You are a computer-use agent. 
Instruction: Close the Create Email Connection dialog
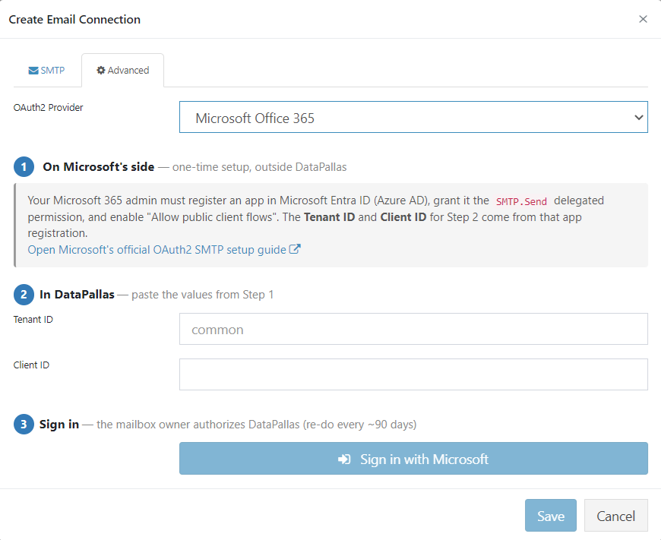[x=643, y=19]
